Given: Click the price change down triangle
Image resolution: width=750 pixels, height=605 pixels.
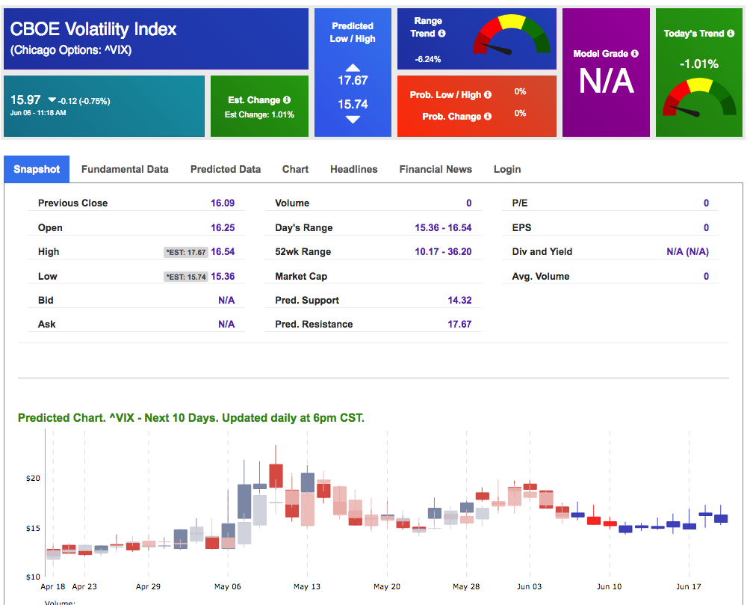Looking at the screenshot, I should 52,99.
